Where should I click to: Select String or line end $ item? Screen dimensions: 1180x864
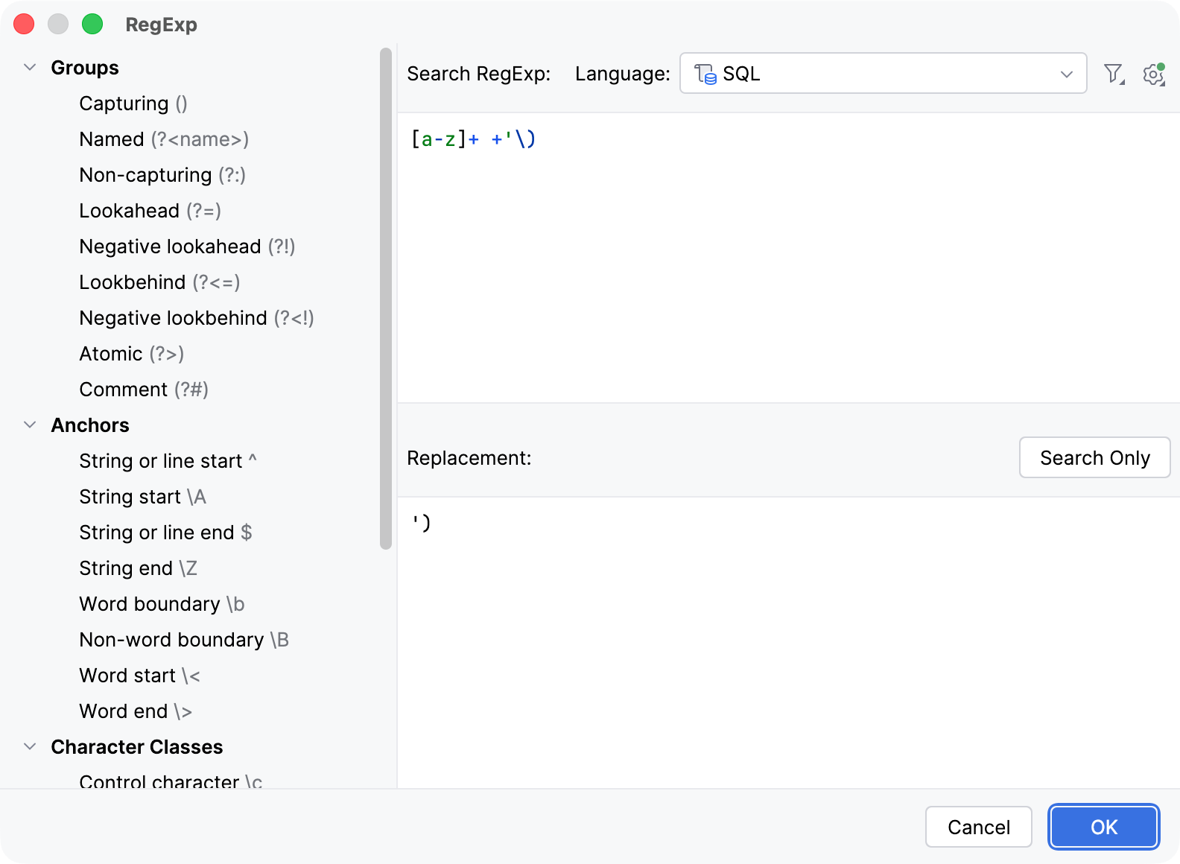[x=165, y=533]
